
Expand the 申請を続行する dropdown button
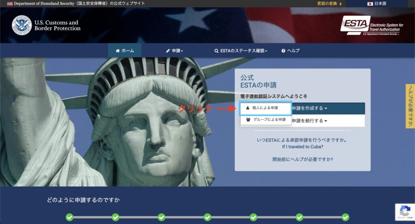327,121
